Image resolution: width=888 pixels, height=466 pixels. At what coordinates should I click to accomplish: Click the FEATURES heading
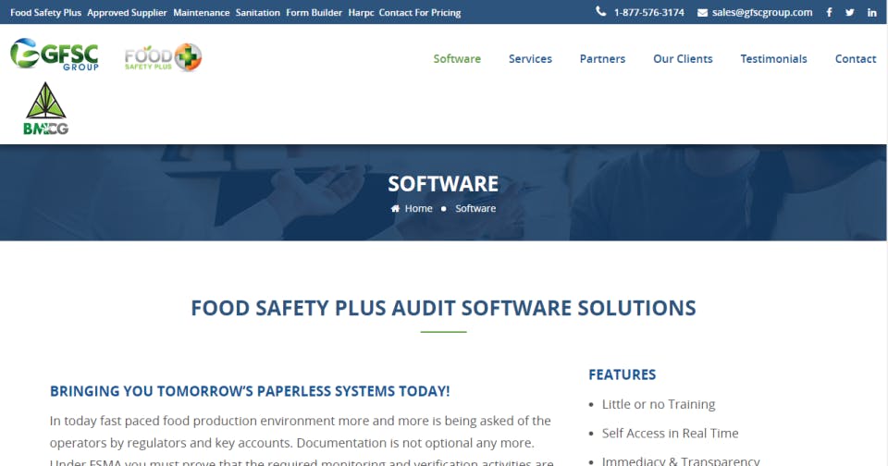coord(623,374)
